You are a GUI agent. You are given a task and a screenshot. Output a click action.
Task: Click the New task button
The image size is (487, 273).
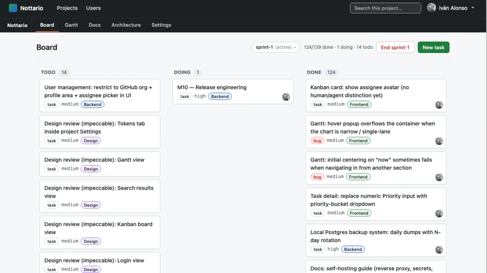[433, 47]
